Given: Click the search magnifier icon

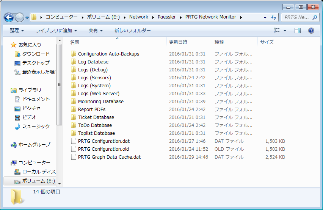Looking at the screenshot, I should tap(315, 17).
